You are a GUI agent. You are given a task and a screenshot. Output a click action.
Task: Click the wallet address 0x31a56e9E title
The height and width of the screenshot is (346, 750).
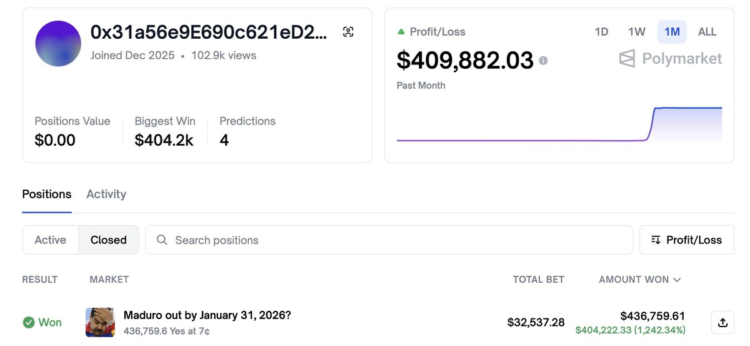208,32
